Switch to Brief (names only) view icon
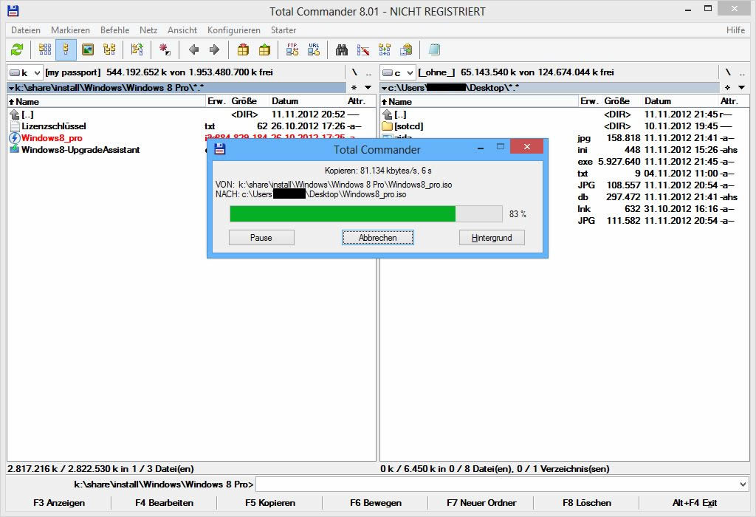Viewport: 756px width, 517px height. 45,49
